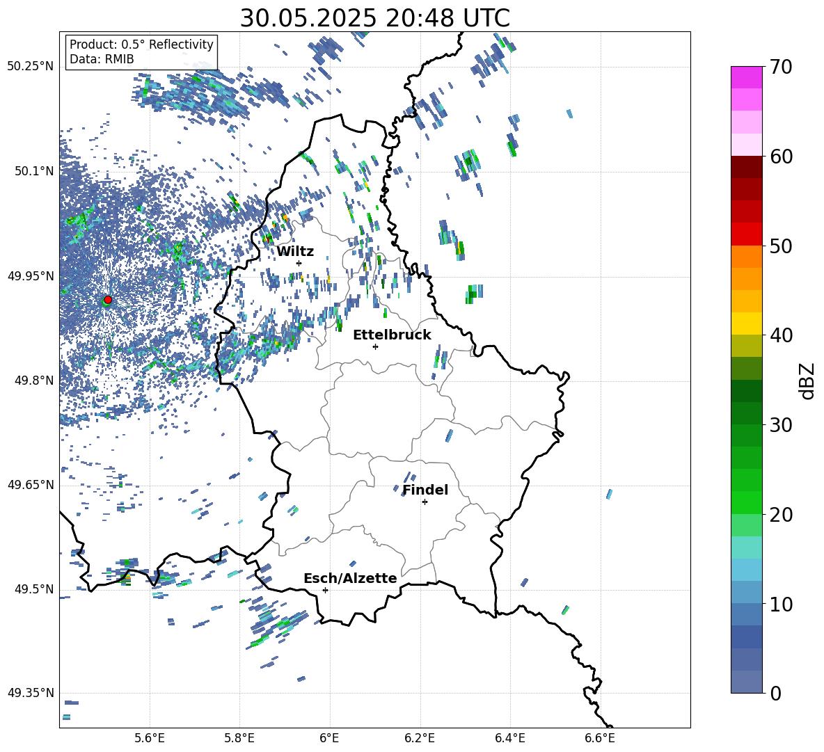Click the cross marker below Esch/Alzette

(x=325, y=590)
